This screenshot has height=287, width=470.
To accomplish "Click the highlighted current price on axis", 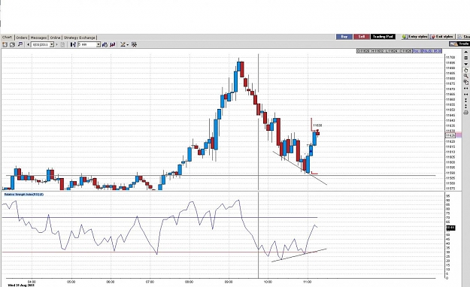I will coord(450,135).
